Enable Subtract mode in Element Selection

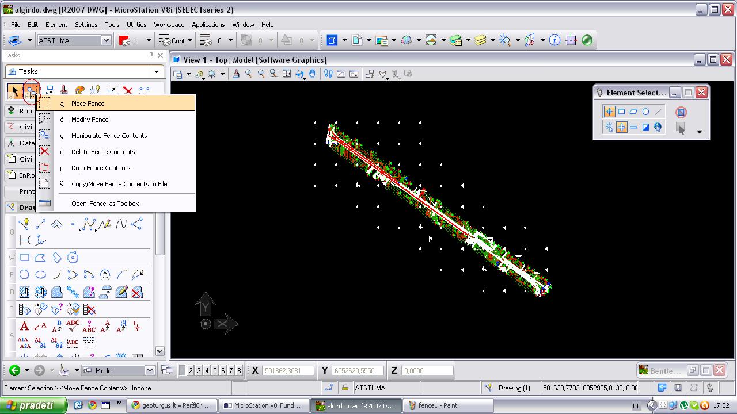633,127
